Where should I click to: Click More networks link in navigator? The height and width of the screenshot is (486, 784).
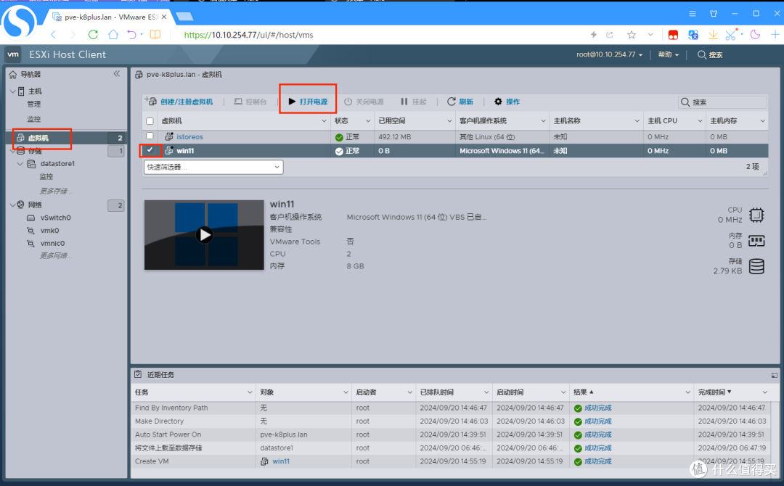tap(56, 256)
